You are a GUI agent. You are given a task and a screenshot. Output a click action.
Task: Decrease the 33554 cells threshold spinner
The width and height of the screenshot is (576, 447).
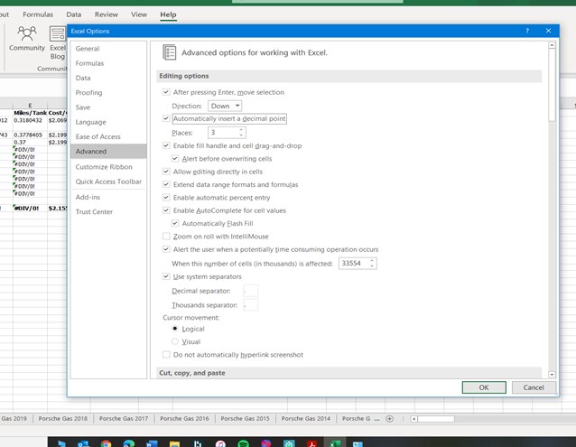[372, 265]
